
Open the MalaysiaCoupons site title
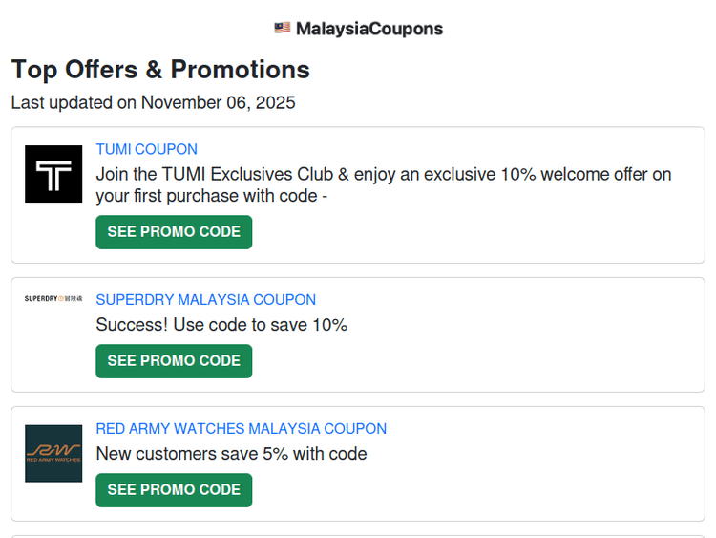coord(369,29)
